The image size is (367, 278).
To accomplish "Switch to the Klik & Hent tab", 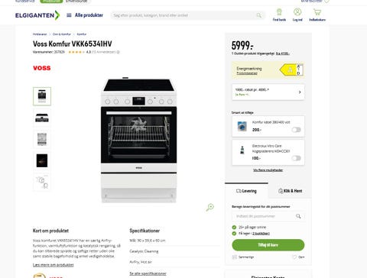I will click(x=290, y=191).
